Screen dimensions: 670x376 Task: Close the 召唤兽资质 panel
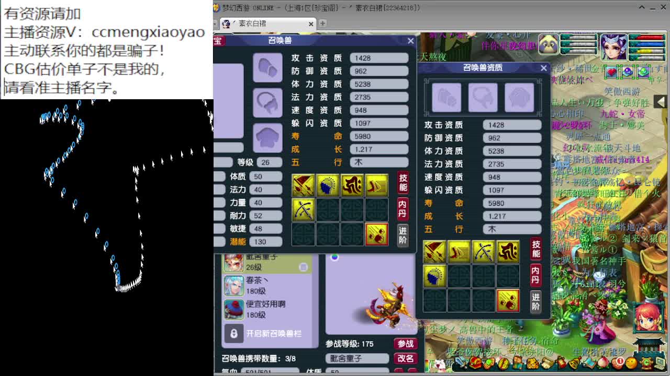point(543,68)
